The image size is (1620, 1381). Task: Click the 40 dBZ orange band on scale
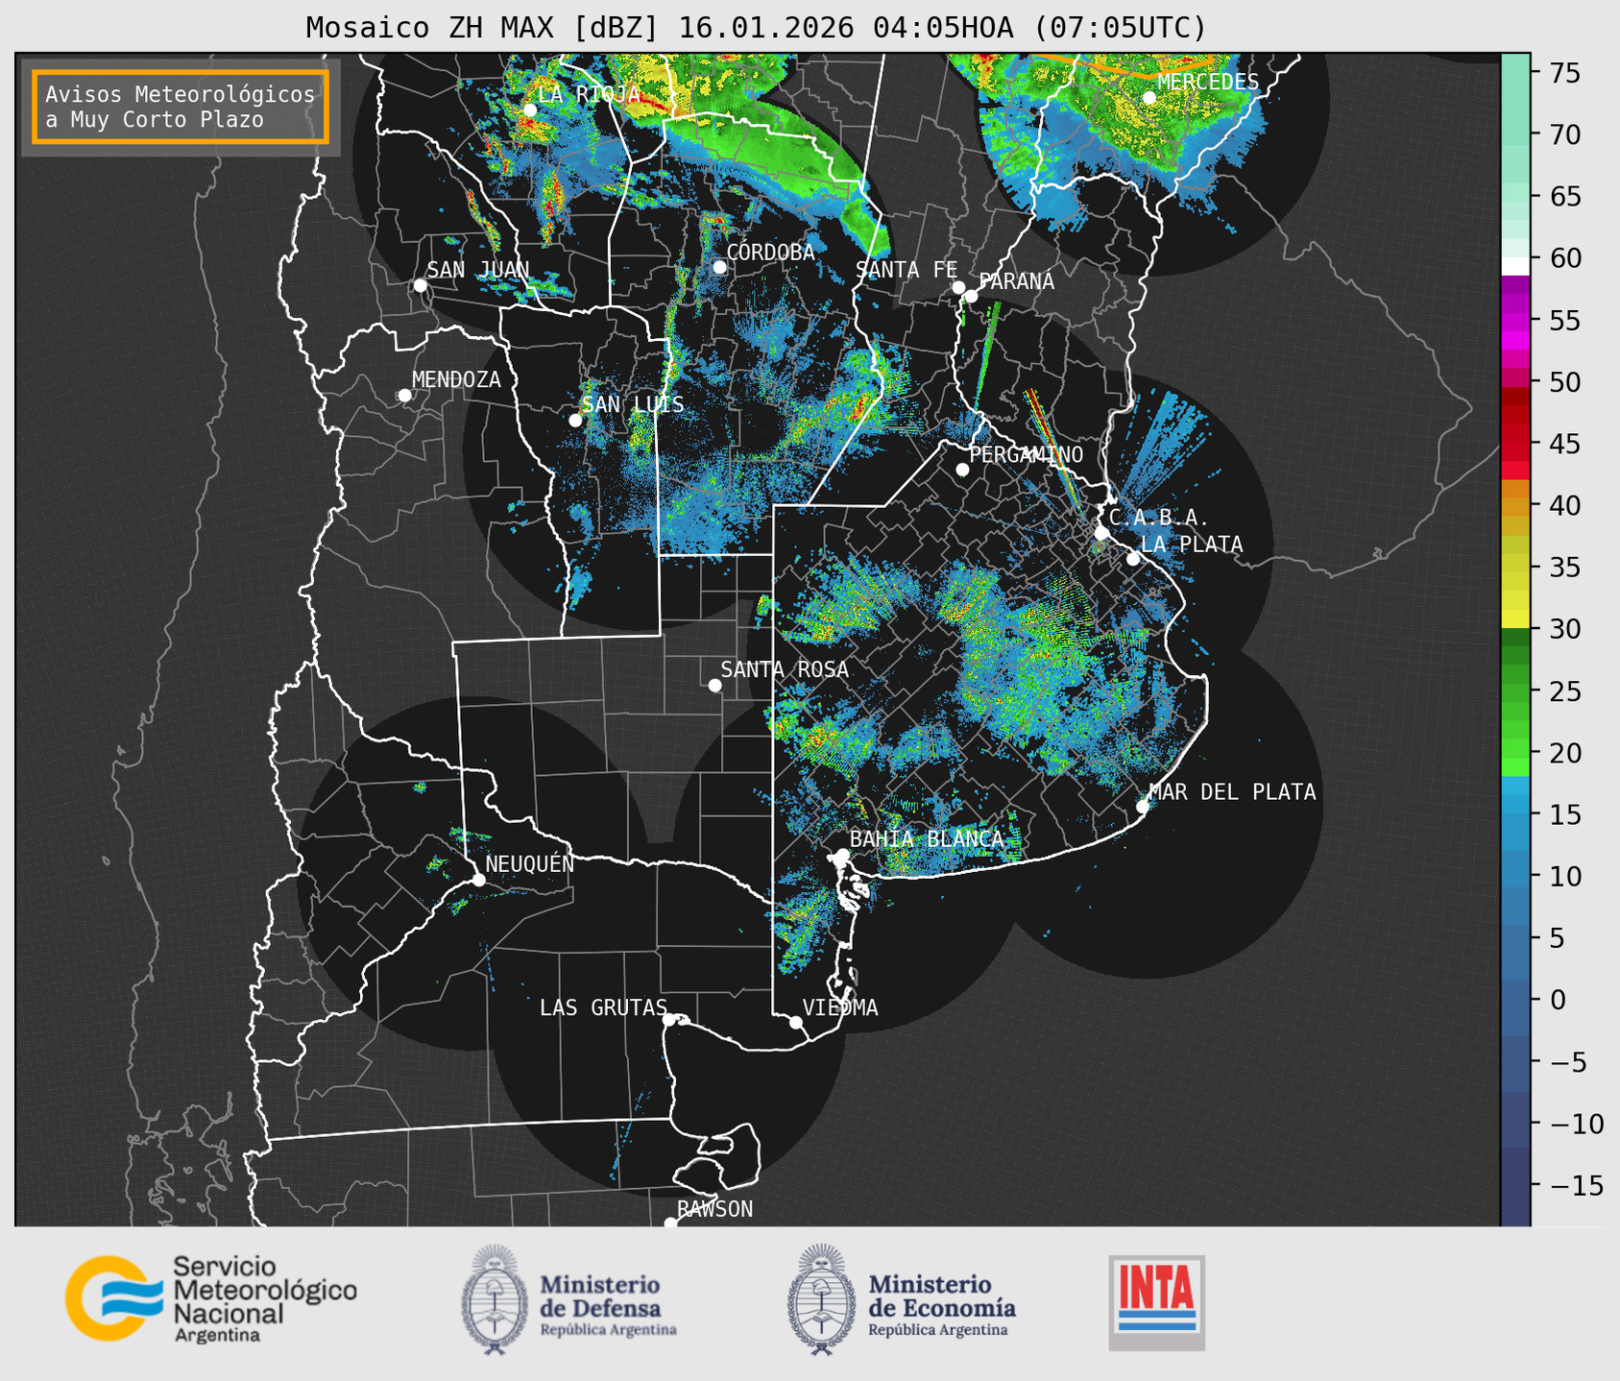(1515, 505)
